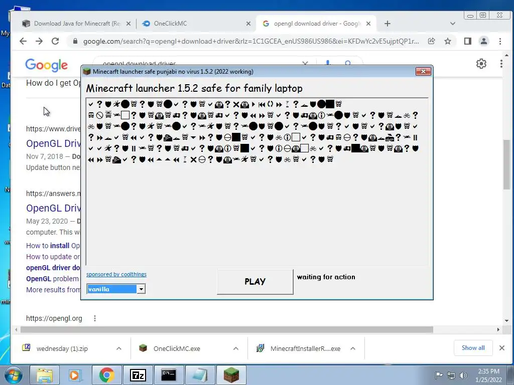Viewport: 514px width, 385px height.
Task: Open the second OpenGL Driver result link
Action: coord(53,208)
